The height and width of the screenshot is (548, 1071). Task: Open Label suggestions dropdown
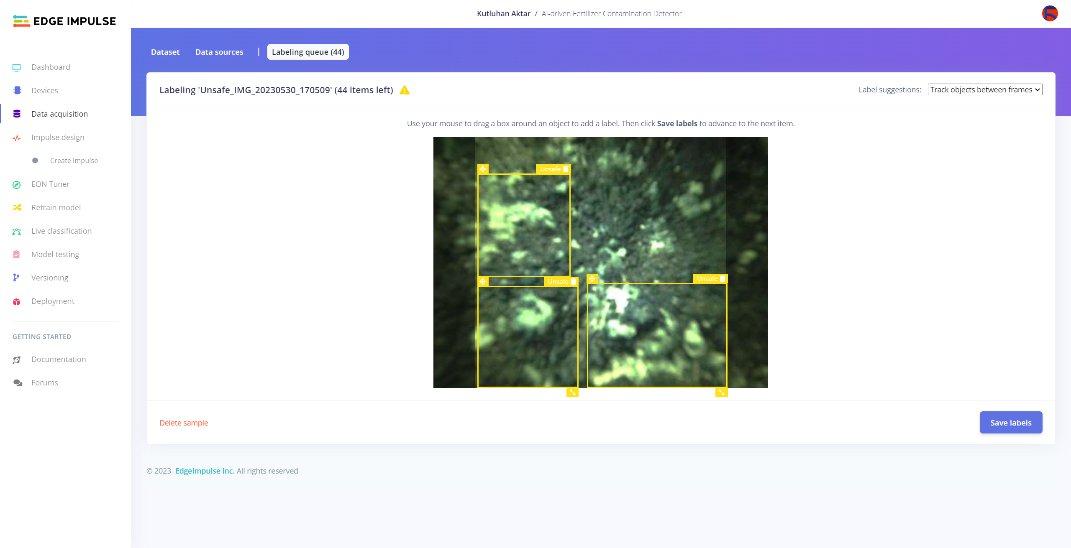985,90
